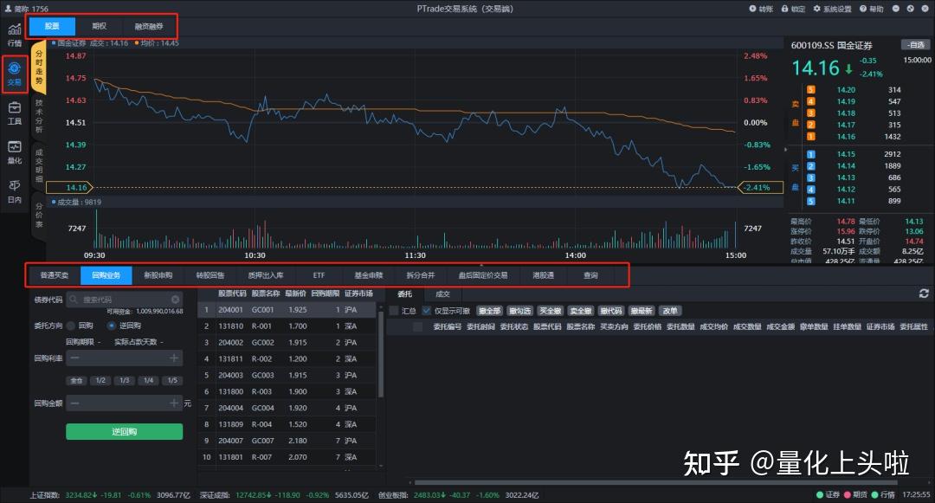The width and height of the screenshot is (935, 503).
Task: Open the 工具 (tools) sidebar panel
Action: coord(13,111)
